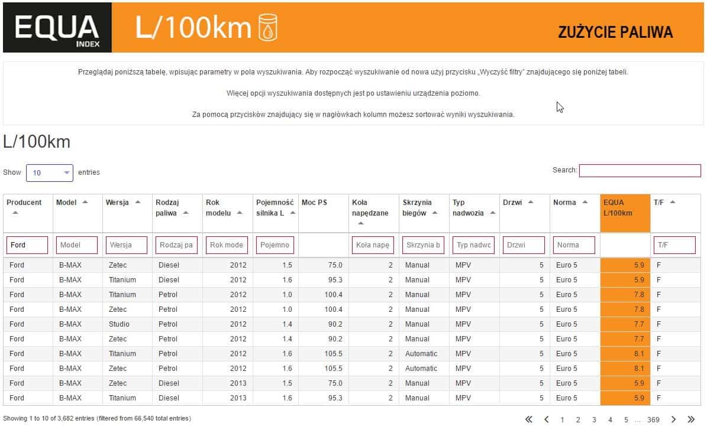707x430 pixels.
Task: Open page 369 of results
Action: (653, 420)
